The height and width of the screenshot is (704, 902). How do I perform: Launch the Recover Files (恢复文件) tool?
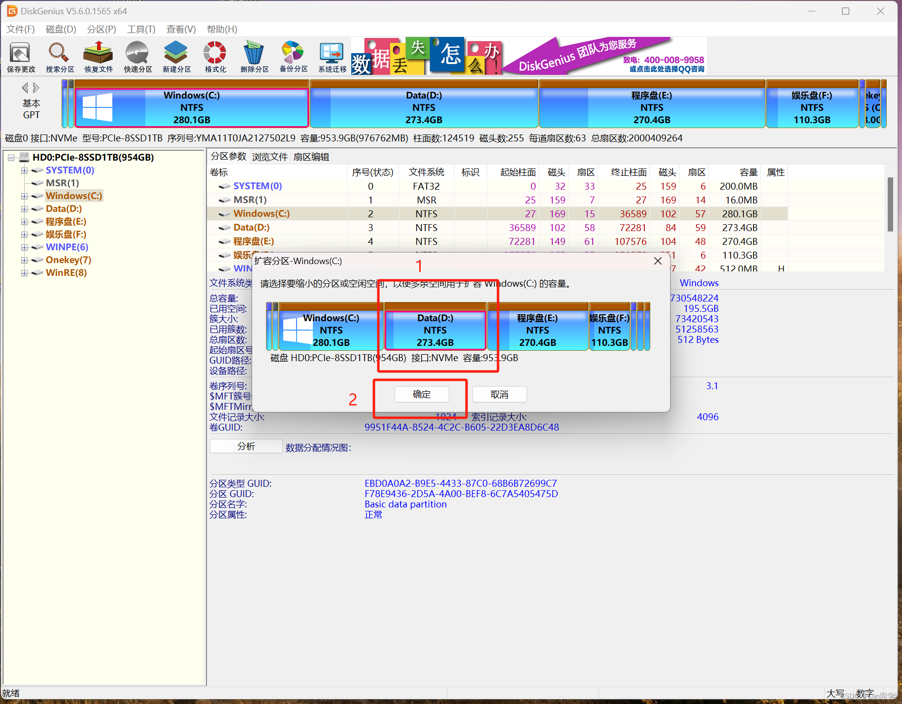[x=99, y=57]
